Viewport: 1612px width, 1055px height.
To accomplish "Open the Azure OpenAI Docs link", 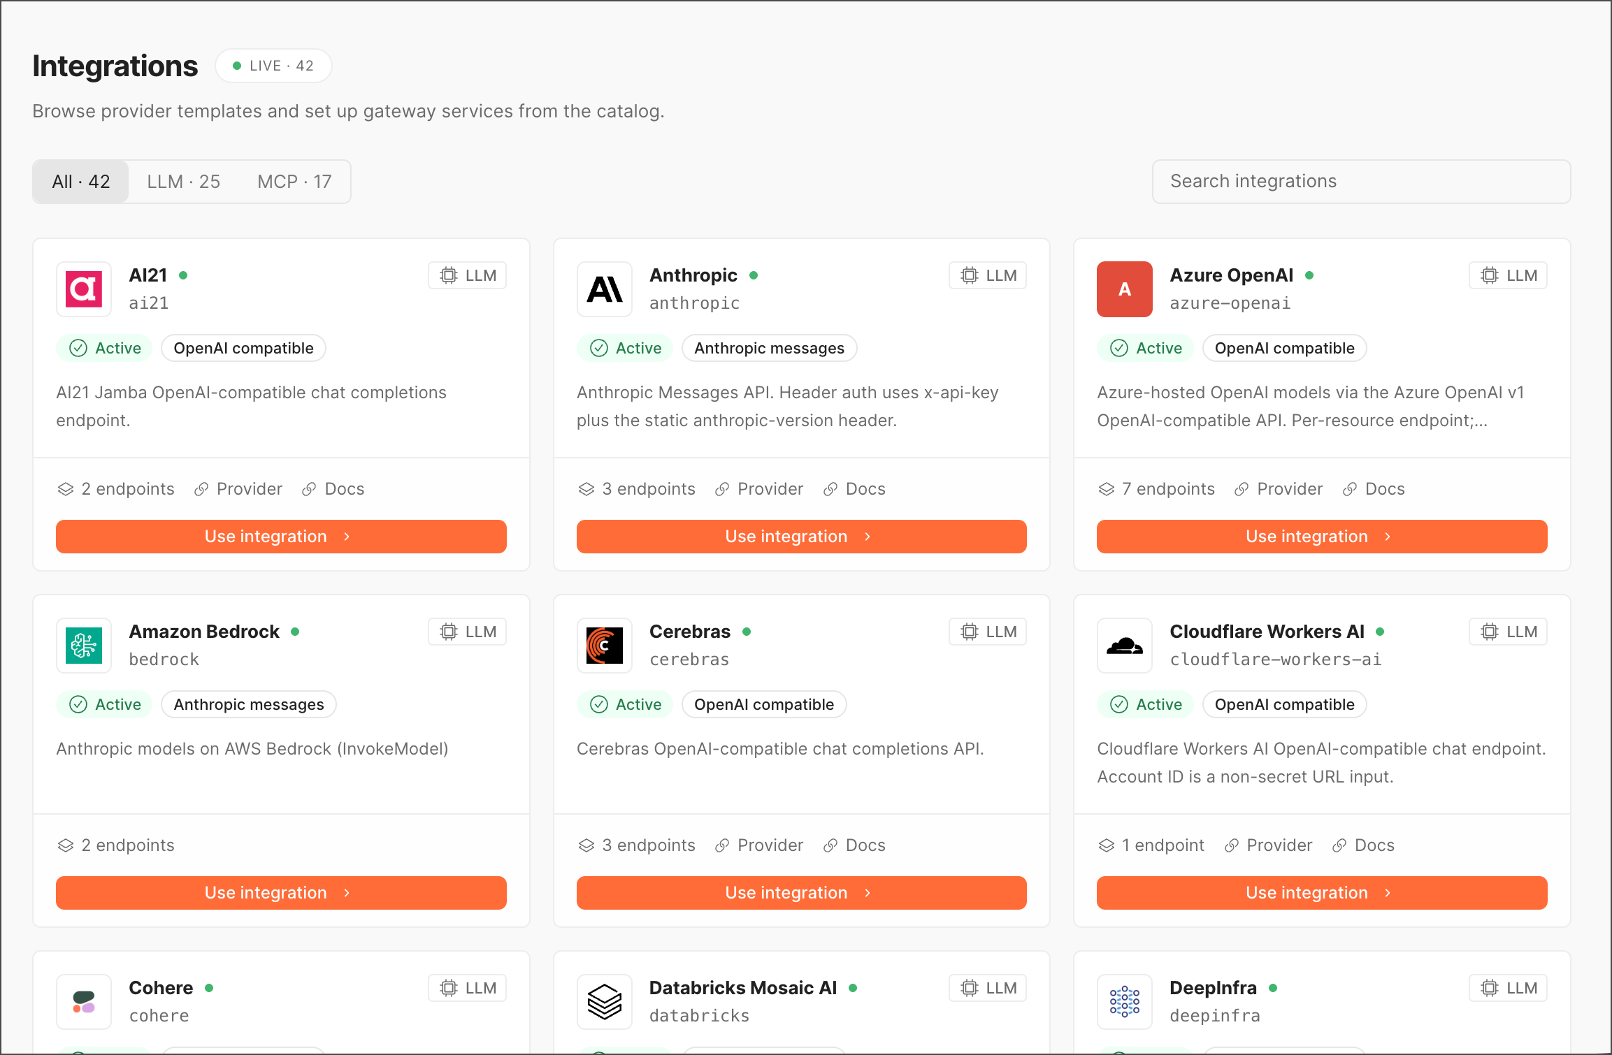I will pos(1374,489).
